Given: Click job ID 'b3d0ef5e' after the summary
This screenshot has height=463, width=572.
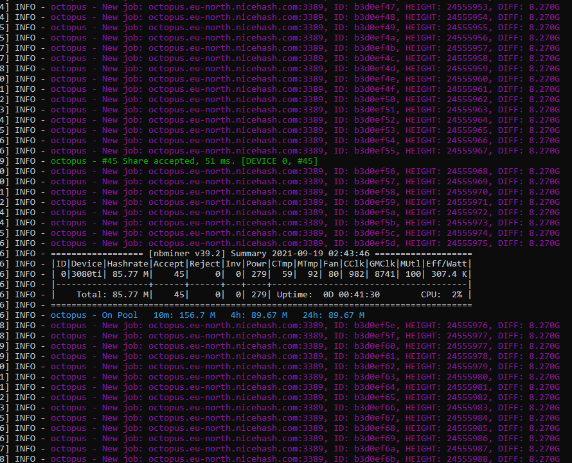Looking at the screenshot, I should tap(375, 326).
